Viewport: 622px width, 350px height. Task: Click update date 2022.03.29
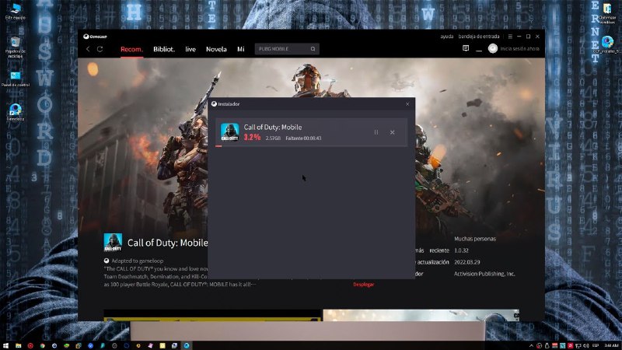(x=467, y=262)
